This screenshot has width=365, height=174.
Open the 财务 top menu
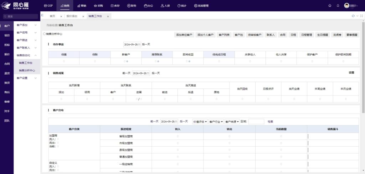tap(132, 6)
